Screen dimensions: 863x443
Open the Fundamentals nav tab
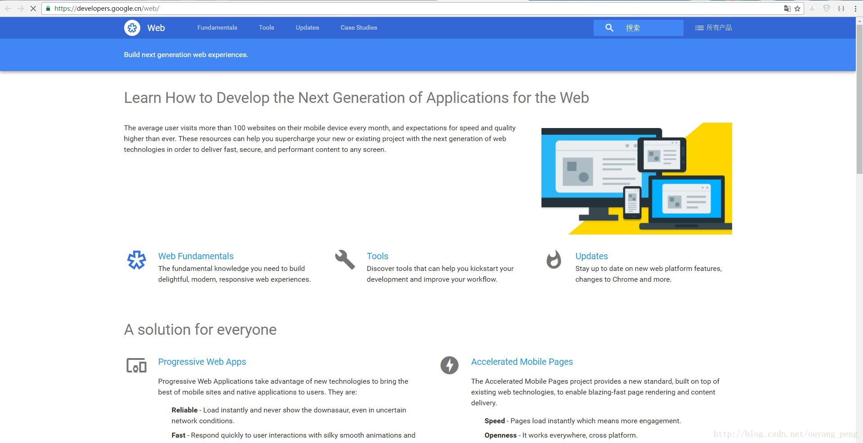[x=217, y=28]
